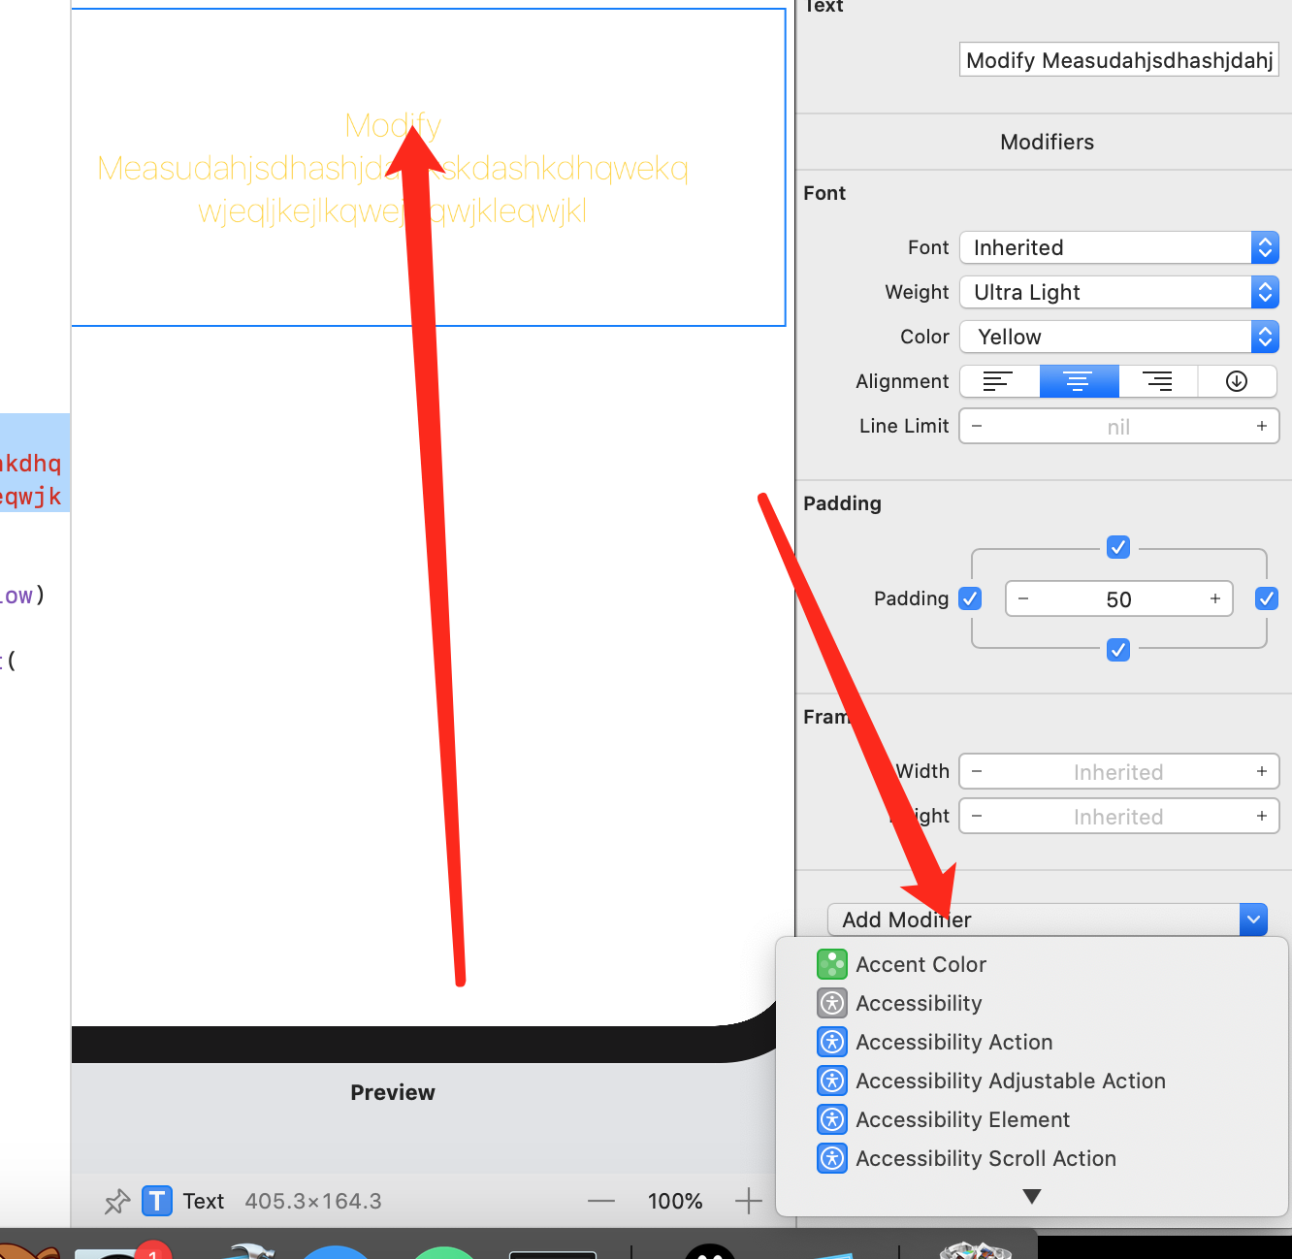Click minus to zoom out the preview
Viewport: 1292px width, 1259px height.
[x=600, y=1201]
